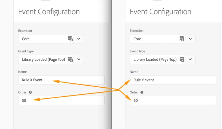
Task: Click the Name label in right panel
Action: (134, 72)
